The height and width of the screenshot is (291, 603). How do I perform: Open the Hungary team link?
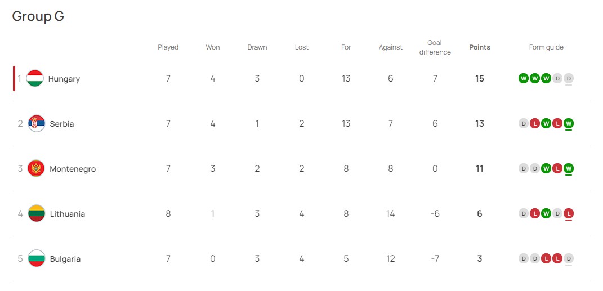[64, 79]
